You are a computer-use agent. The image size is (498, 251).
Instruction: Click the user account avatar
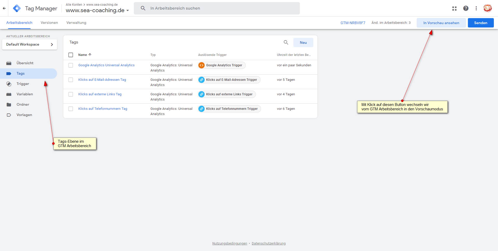click(488, 8)
